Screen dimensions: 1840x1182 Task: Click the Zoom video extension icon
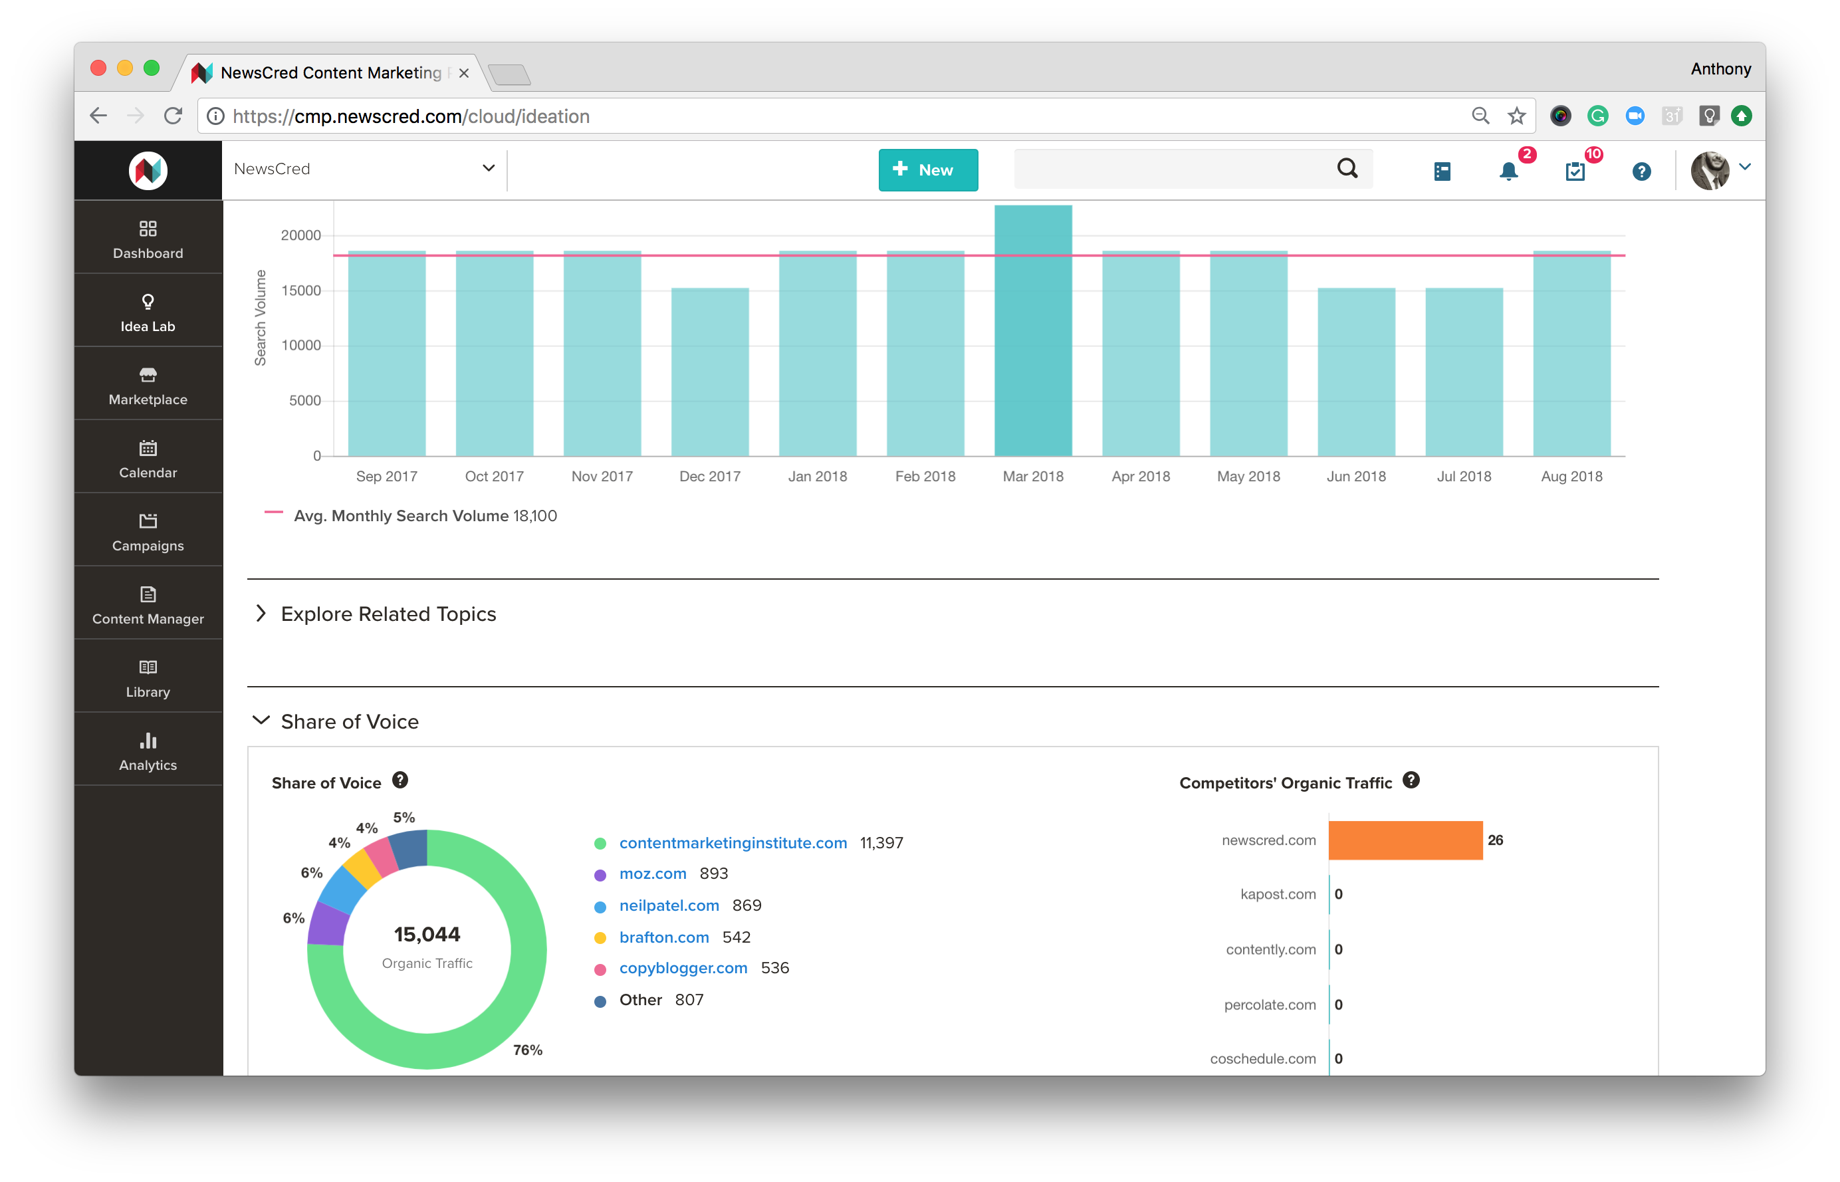point(1635,116)
